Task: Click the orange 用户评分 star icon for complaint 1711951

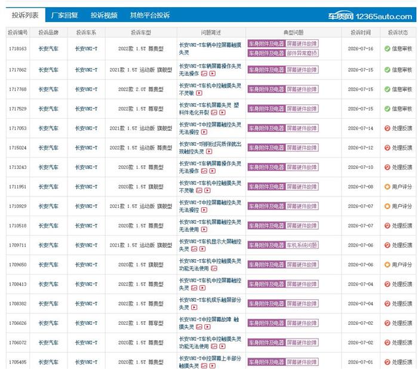Action: click(388, 187)
